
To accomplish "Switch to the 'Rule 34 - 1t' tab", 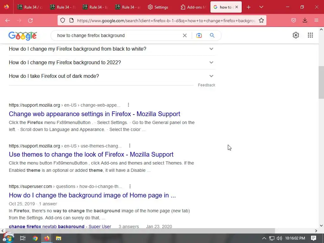I will 63,7.
